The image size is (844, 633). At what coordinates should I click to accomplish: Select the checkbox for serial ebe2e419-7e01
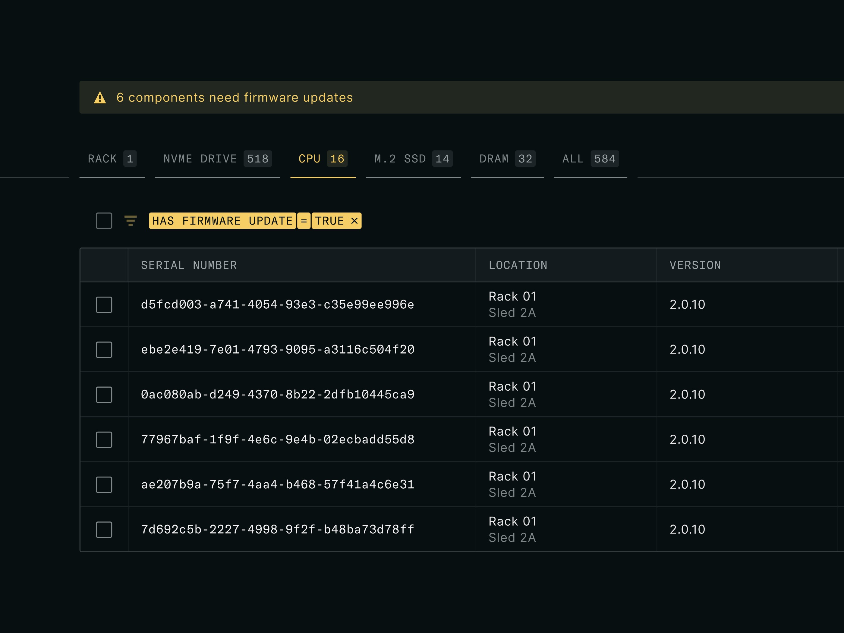click(104, 349)
